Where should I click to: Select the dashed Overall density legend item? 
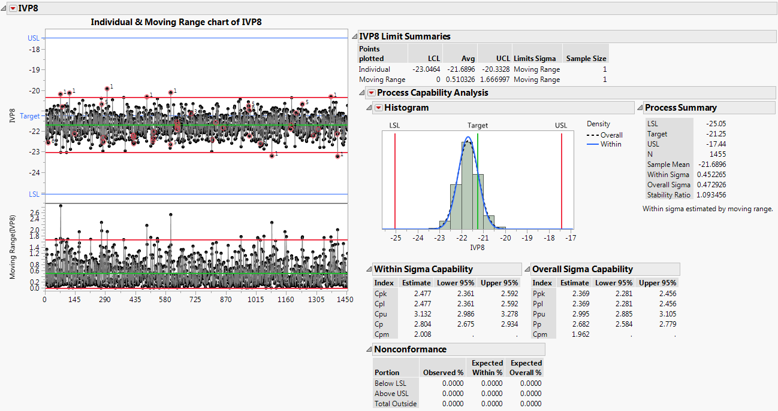coord(605,135)
